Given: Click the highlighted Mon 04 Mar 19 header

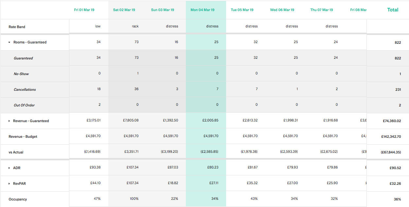Looking at the screenshot, I should pyautogui.click(x=203, y=10).
